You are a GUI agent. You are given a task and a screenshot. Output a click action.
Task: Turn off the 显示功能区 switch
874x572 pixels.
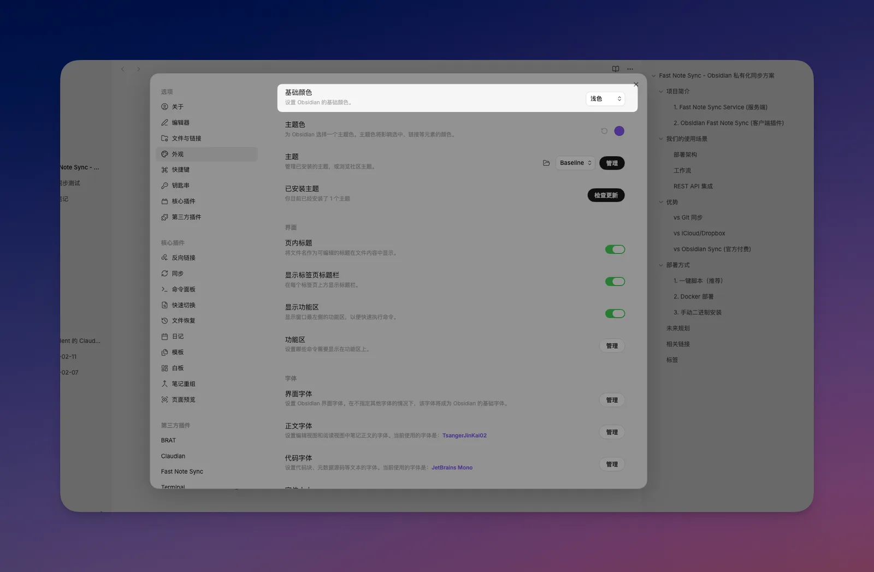[x=615, y=314]
